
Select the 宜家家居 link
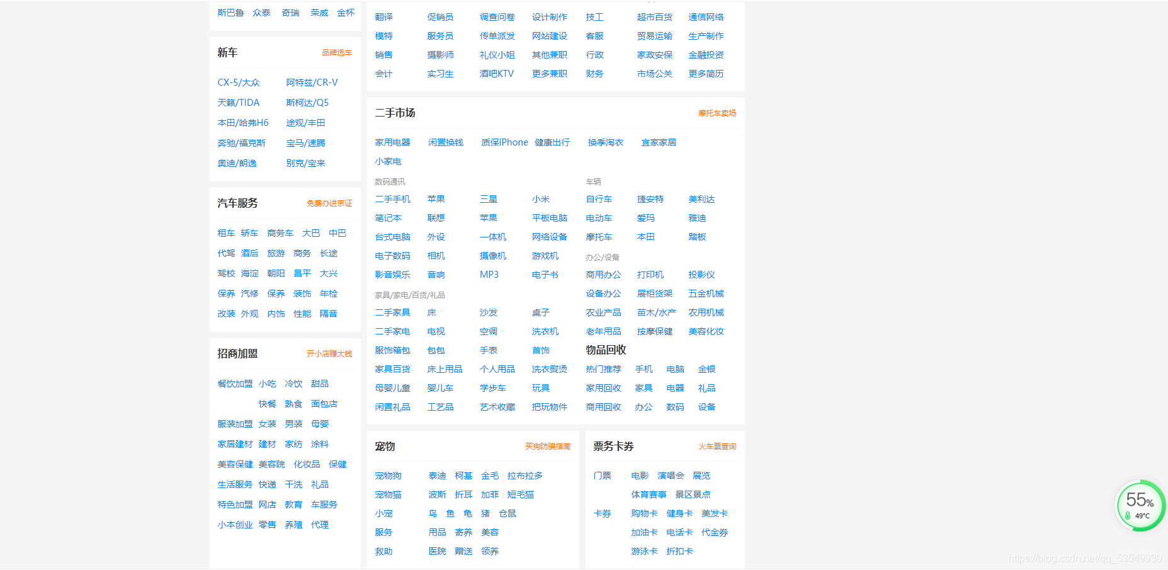point(659,142)
